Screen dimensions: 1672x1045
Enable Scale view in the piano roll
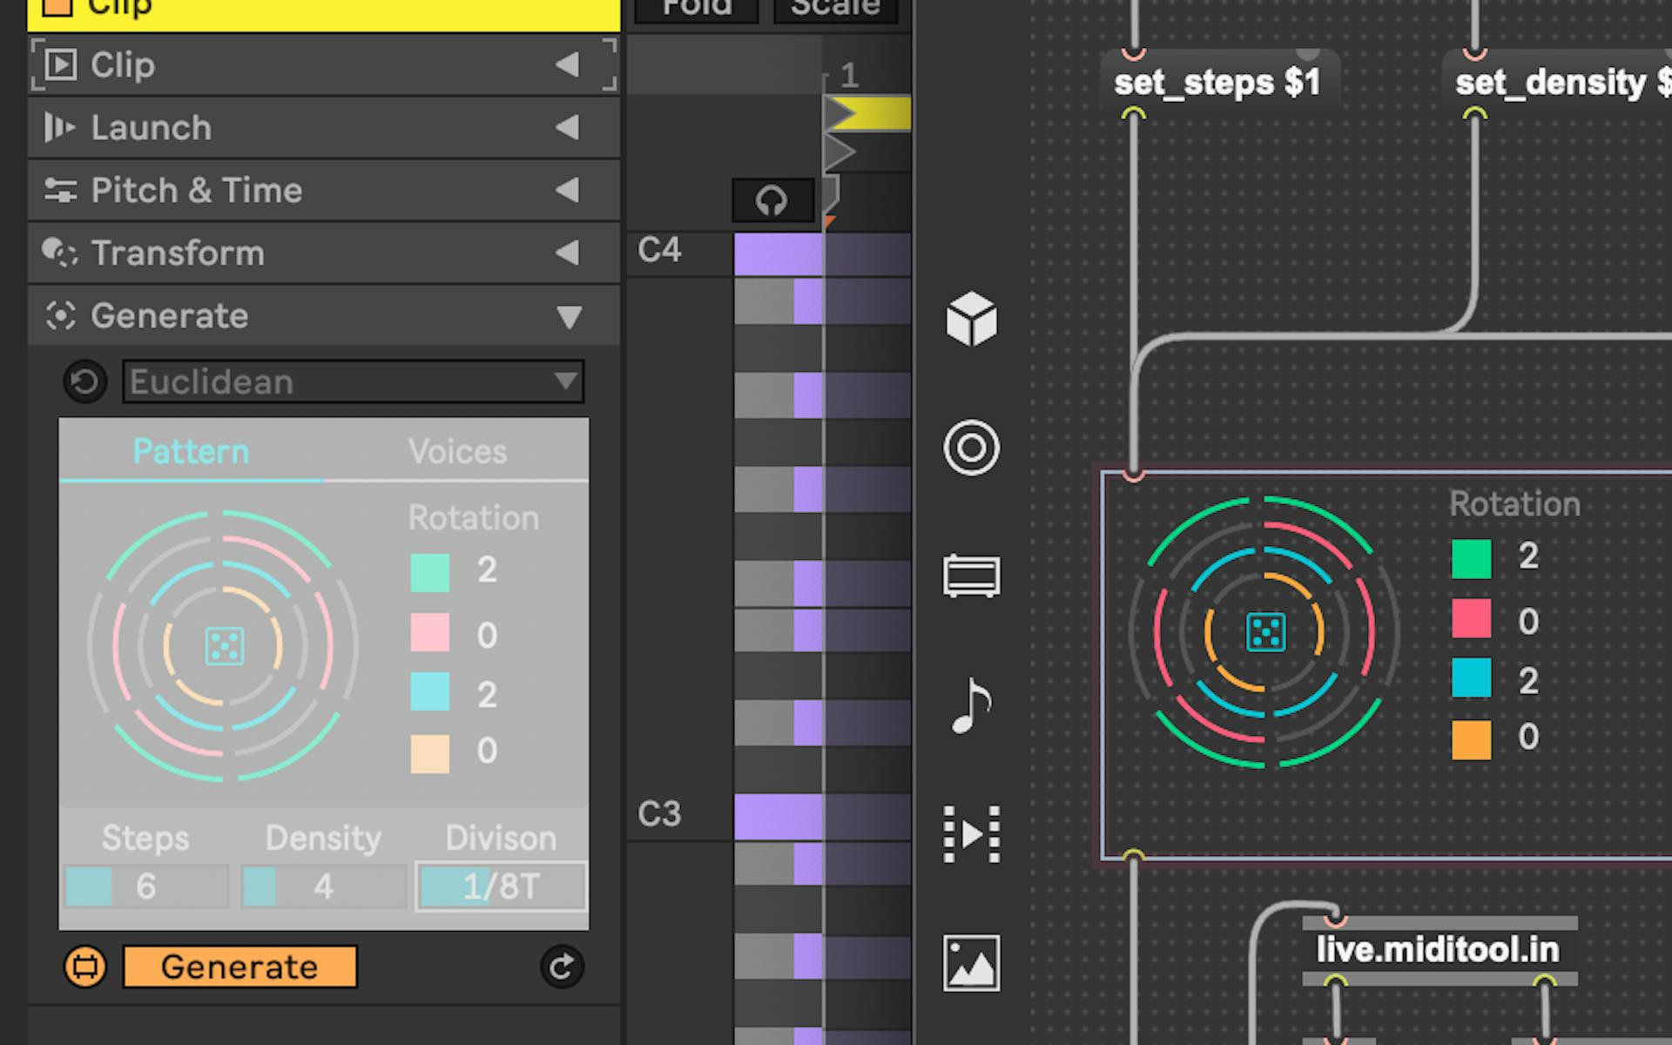tap(834, 7)
